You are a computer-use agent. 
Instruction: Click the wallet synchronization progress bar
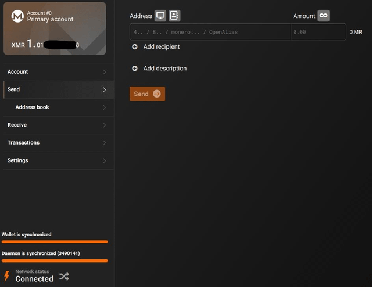pos(55,242)
